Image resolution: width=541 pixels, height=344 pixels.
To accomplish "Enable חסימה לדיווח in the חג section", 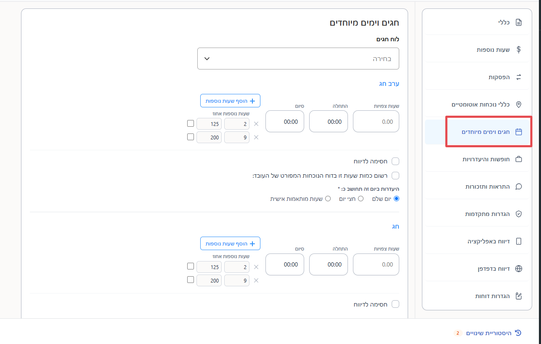I will pos(395,304).
